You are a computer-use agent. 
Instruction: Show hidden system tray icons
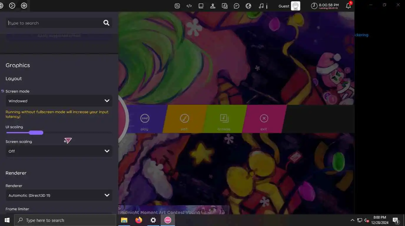(352, 220)
